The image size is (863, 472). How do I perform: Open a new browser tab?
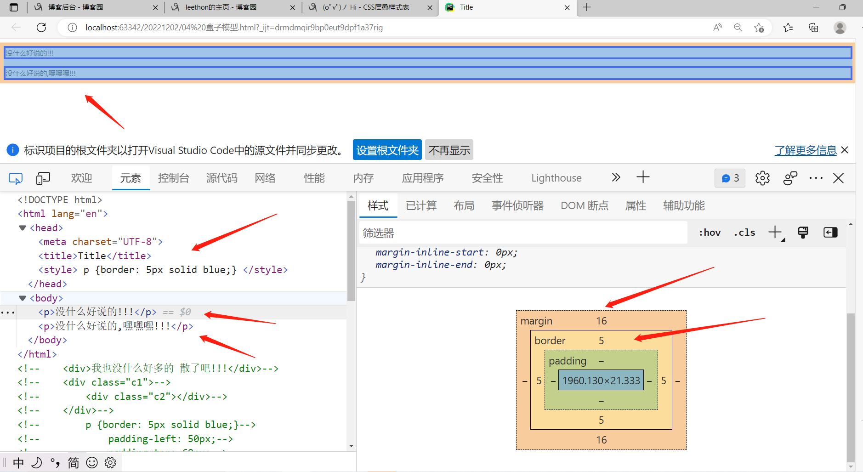[x=587, y=7]
